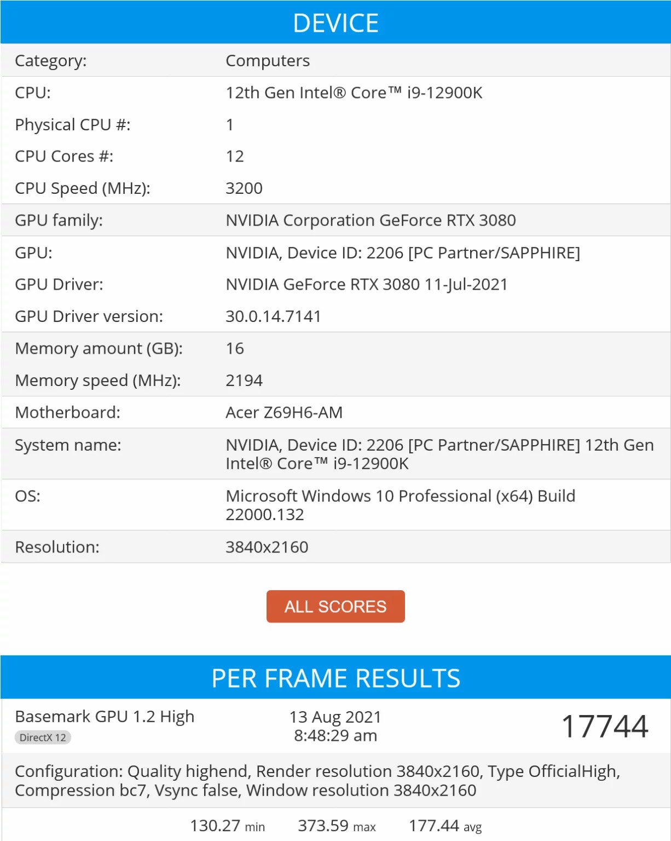Click the Basemark GPU 1.2 High title

(x=105, y=716)
